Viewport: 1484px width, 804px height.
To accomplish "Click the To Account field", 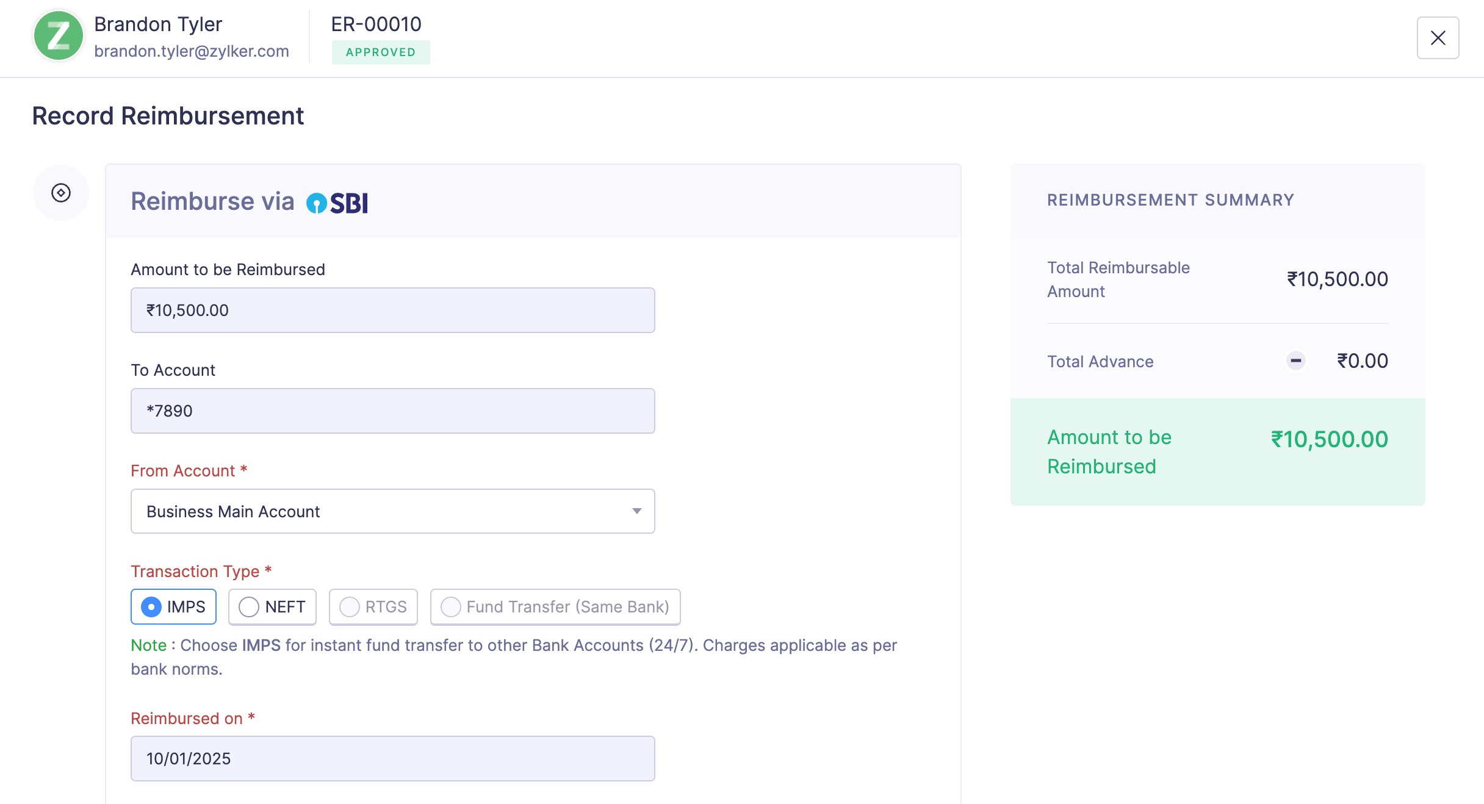I will point(392,411).
